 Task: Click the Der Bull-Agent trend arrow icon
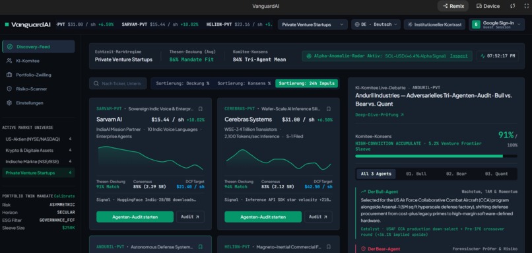[x=364, y=192]
